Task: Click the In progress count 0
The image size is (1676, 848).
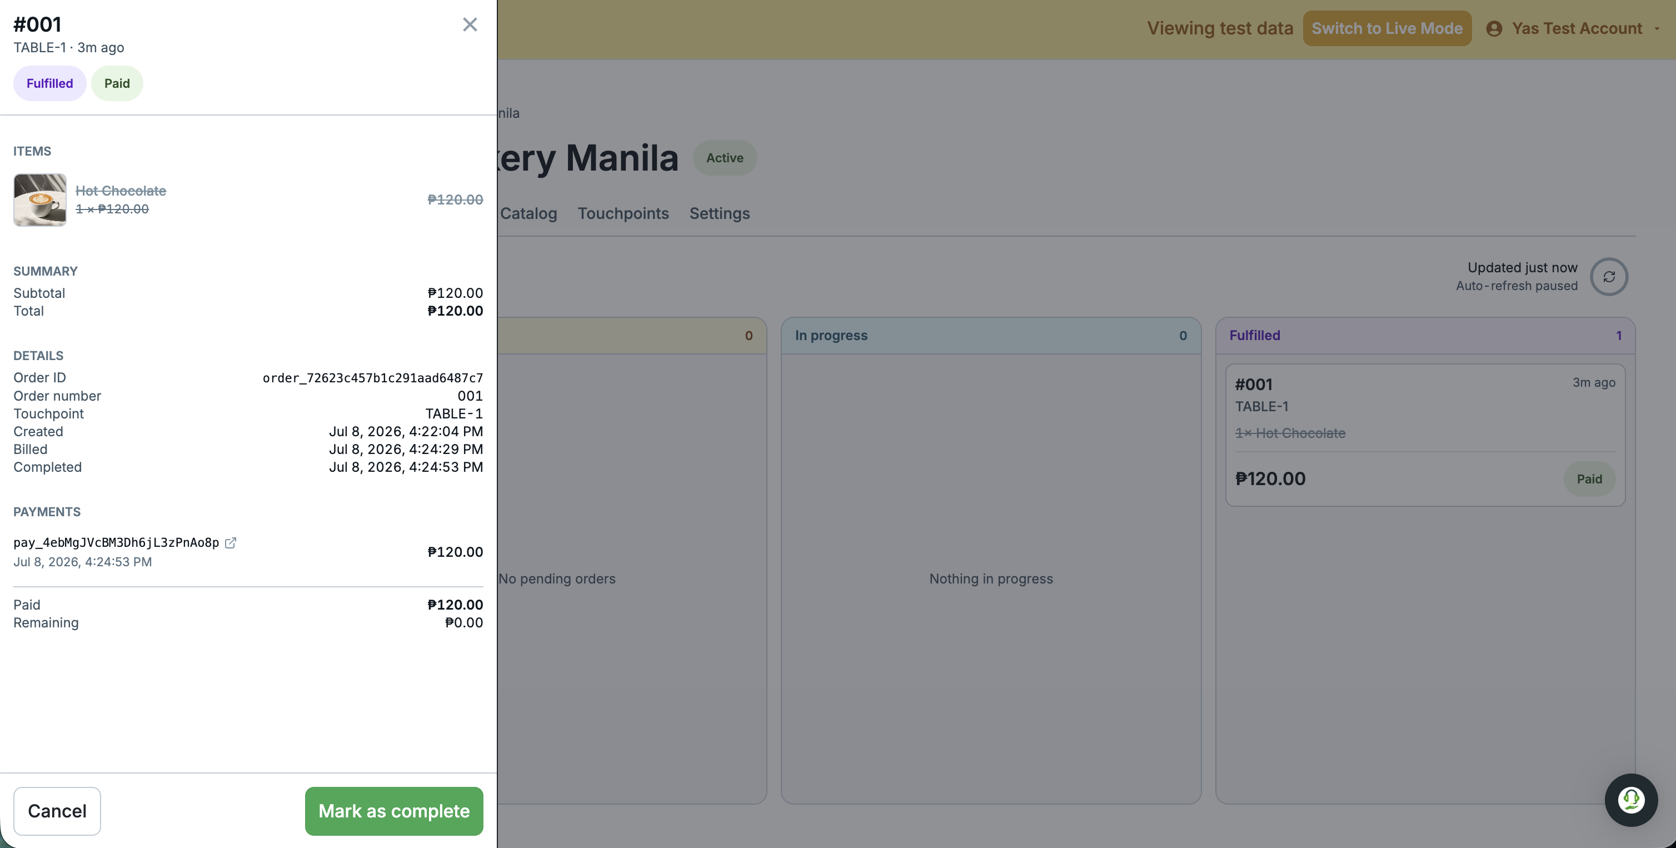Action: click(1183, 336)
